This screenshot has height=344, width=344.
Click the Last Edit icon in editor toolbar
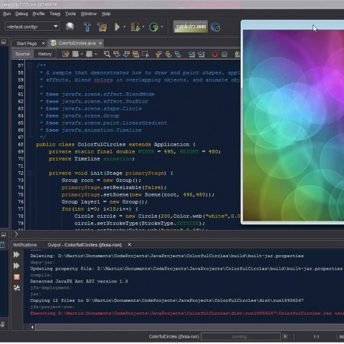click(65, 54)
